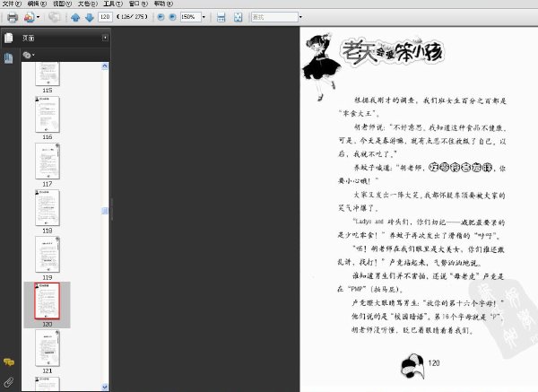Click the zoom in plus button
Screen dimensions: 538x392
click(x=172, y=17)
